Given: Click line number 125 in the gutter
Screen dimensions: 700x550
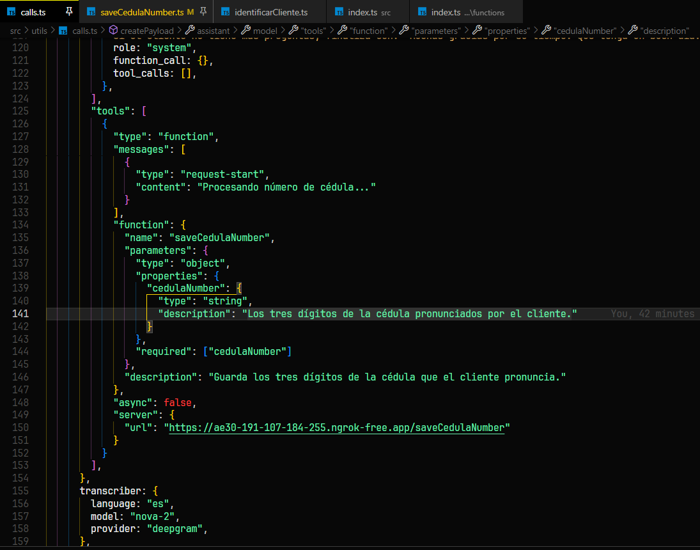Looking at the screenshot, I should (20, 111).
